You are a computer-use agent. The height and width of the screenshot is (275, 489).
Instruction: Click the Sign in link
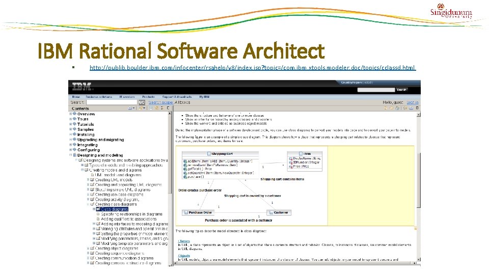click(412, 102)
